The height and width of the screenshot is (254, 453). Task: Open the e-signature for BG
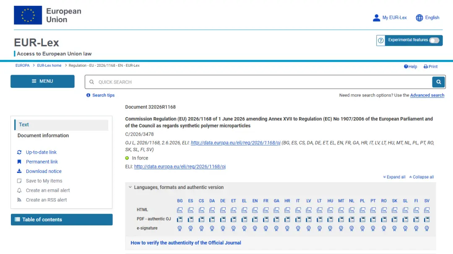coord(180,228)
